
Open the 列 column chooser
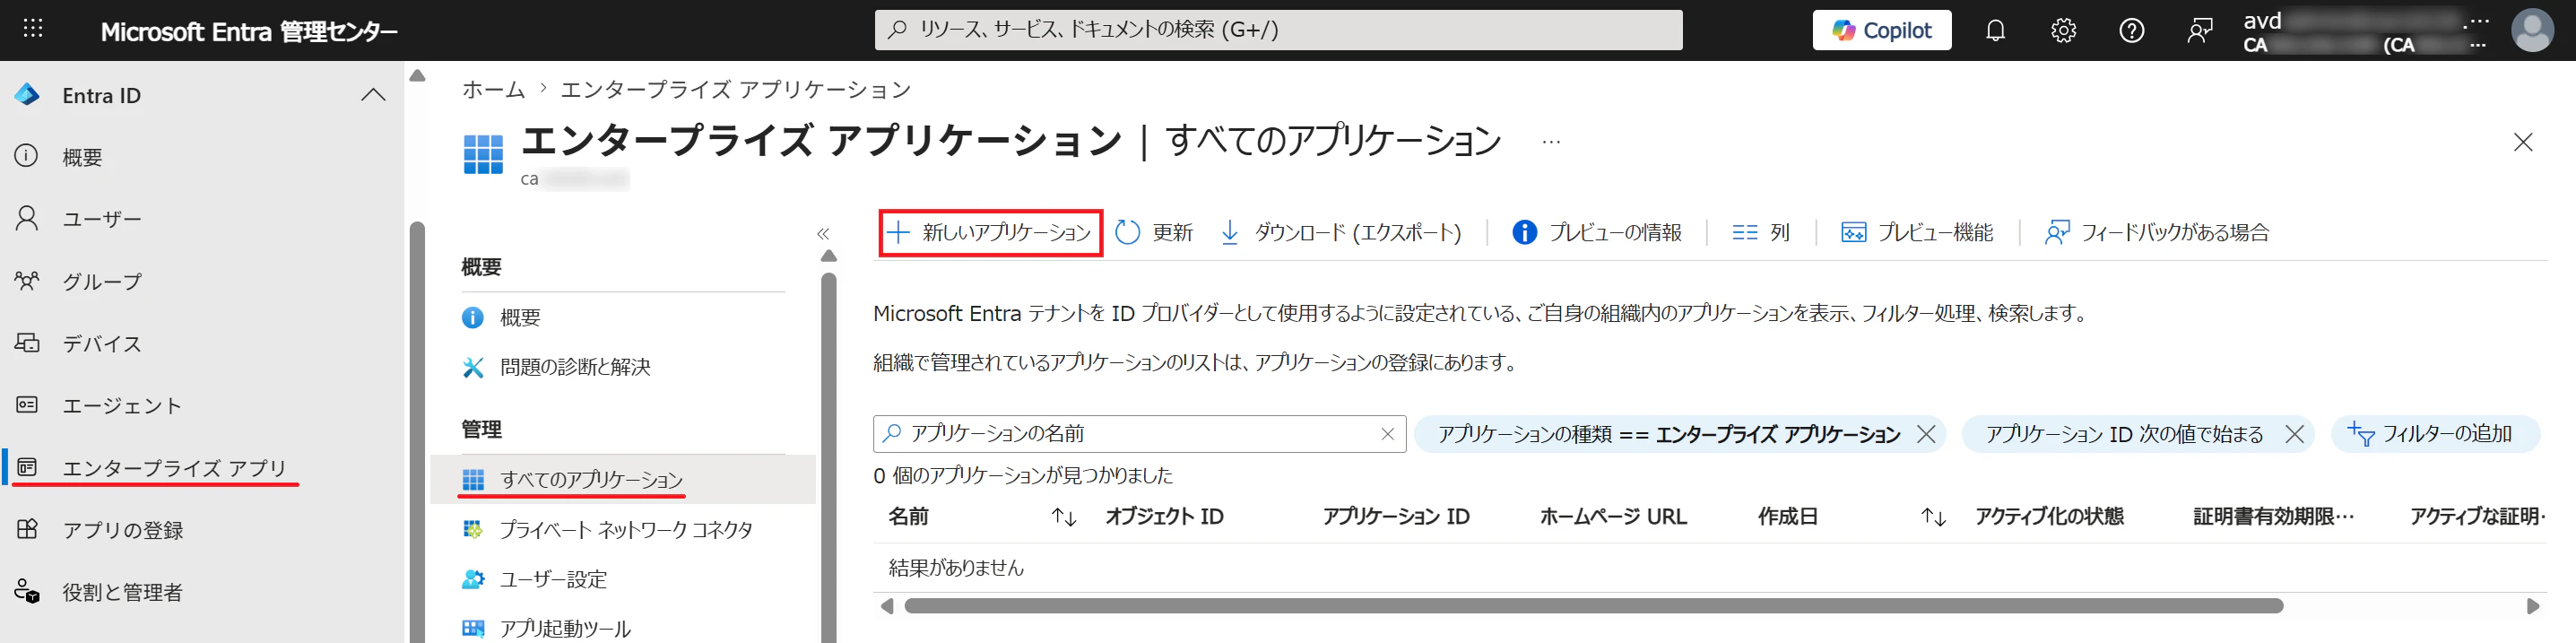pos(1760,232)
